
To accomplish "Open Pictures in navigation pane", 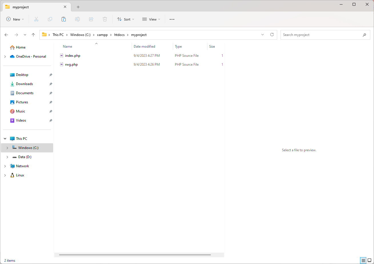I will click(22, 102).
